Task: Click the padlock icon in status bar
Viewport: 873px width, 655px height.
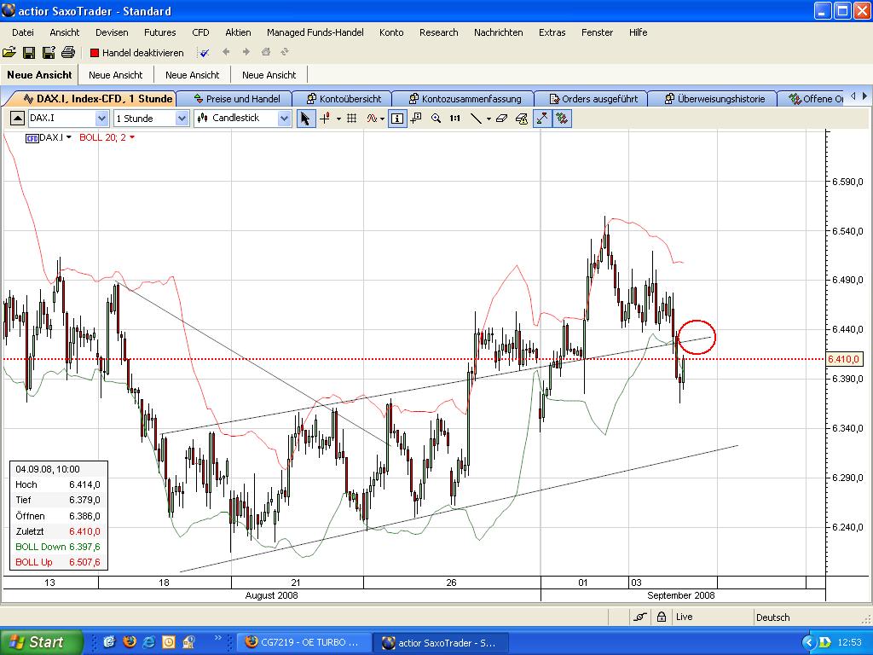Action: click(662, 617)
